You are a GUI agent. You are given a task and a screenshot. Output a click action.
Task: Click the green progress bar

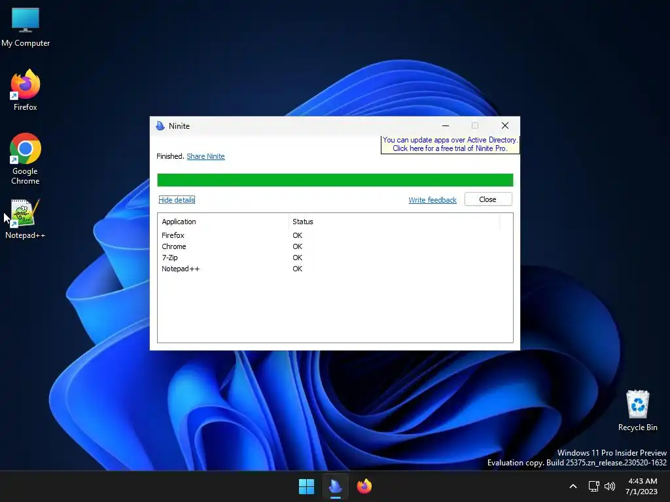click(x=335, y=180)
